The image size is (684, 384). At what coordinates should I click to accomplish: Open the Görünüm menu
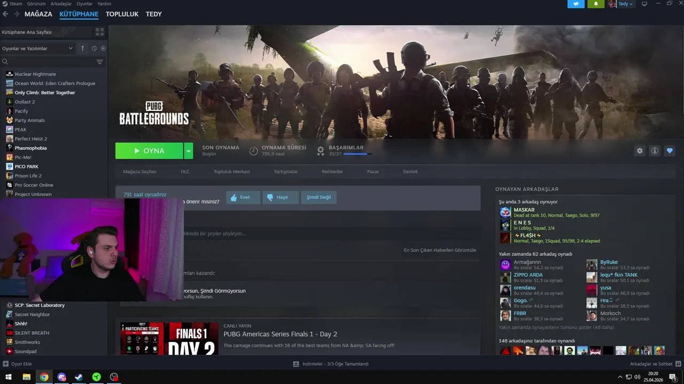pyautogui.click(x=36, y=4)
